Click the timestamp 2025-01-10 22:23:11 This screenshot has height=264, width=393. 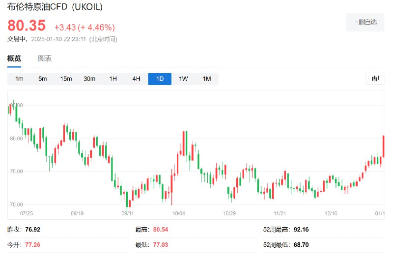point(58,39)
